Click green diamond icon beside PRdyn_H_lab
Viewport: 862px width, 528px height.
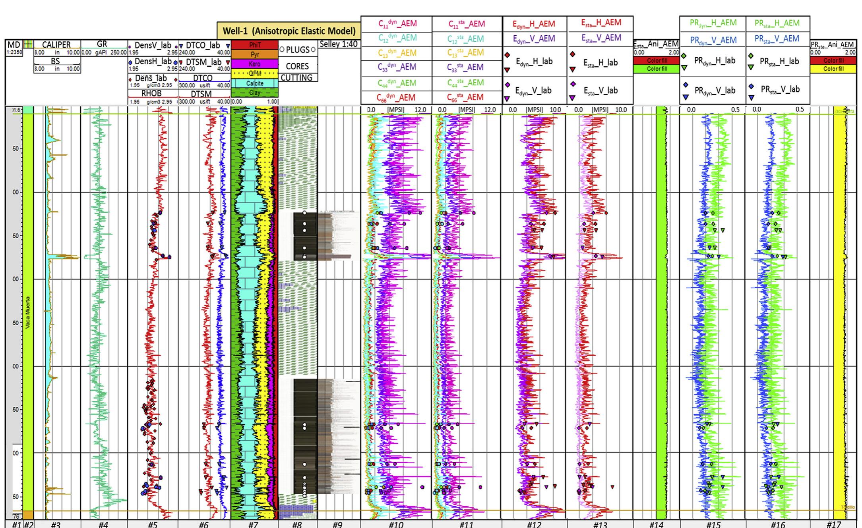point(684,56)
